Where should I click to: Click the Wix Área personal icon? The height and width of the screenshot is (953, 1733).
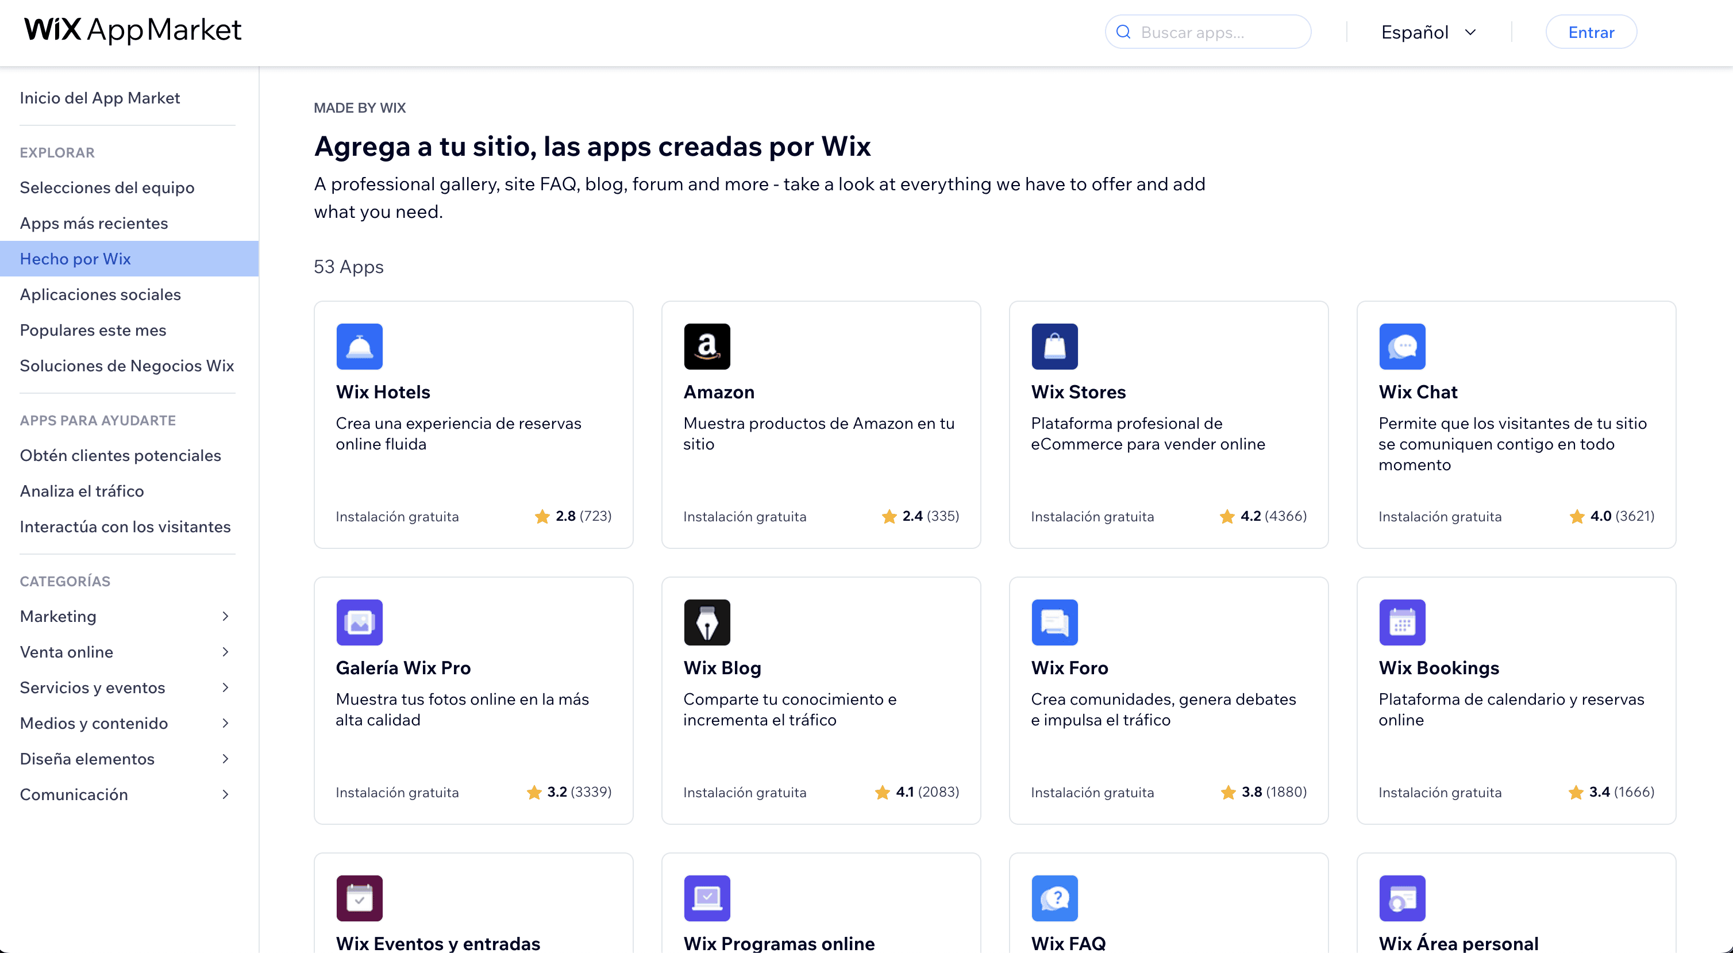point(1403,898)
